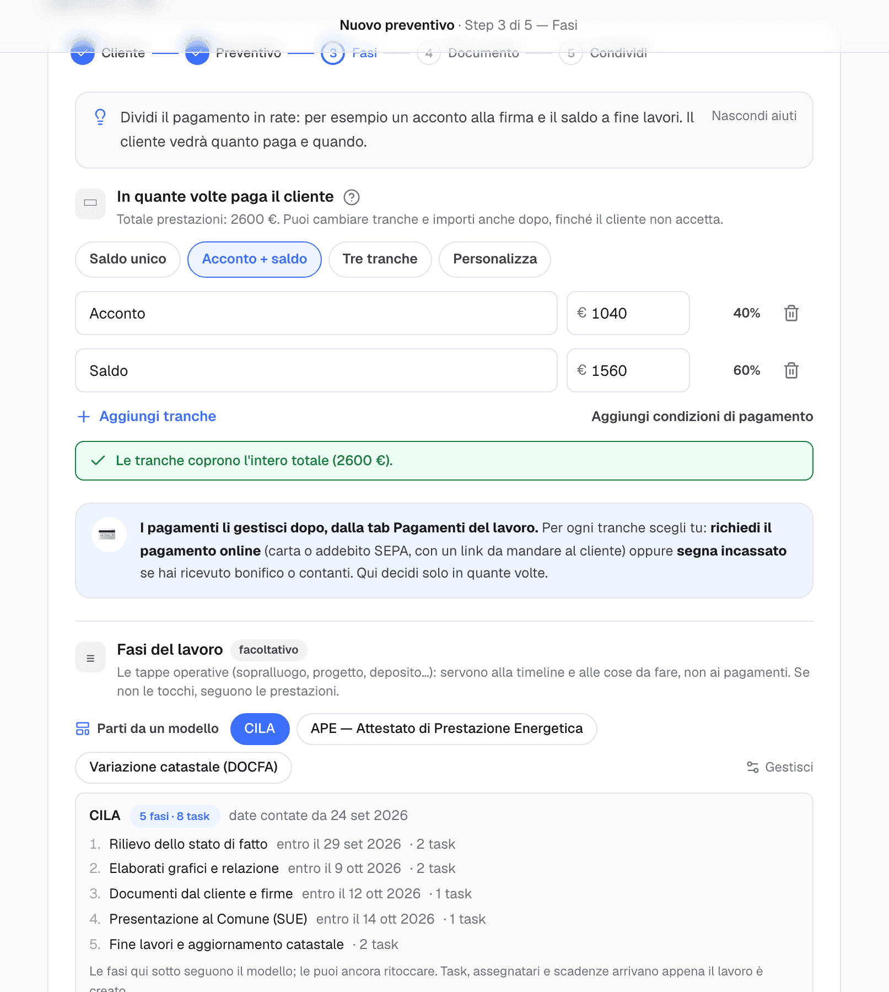
Task: Open help tooltip next to payment heading
Action: click(x=351, y=197)
